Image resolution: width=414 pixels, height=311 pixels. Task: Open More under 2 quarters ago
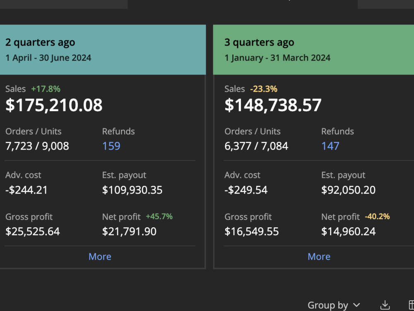tap(100, 257)
